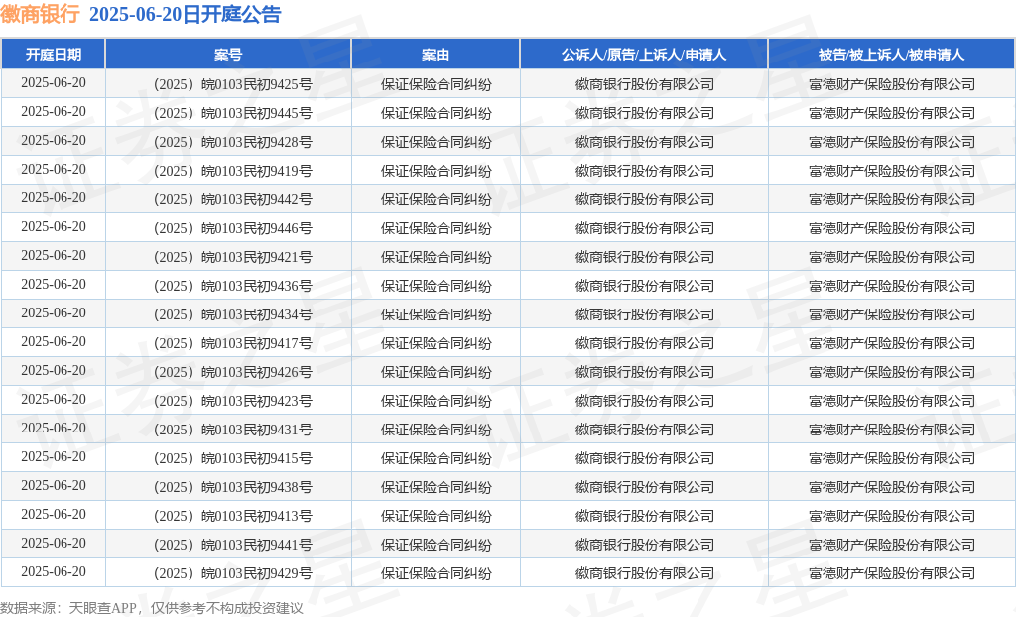Click 徽商银行股份有限公司 in the 9438号 row
The width and height of the screenshot is (1016, 617).
point(645,487)
